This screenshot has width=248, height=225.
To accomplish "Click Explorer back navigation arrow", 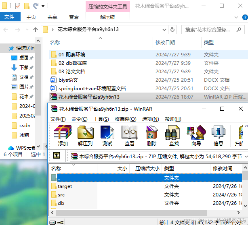I will point(6,30).
